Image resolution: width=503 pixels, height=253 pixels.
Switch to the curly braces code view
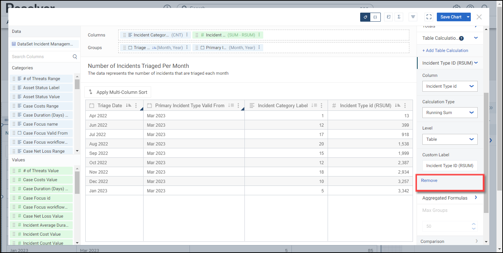(x=375, y=17)
